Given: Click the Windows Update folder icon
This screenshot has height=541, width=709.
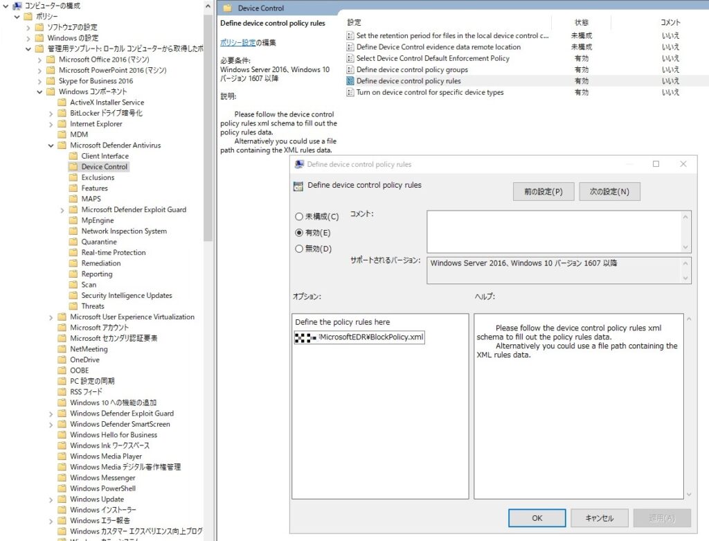Looking at the screenshot, I should click(x=62, y=499).
